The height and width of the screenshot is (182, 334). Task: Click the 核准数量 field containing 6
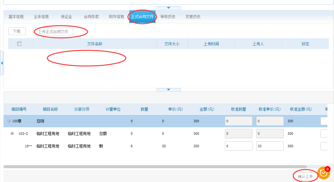tap(238, 146)
